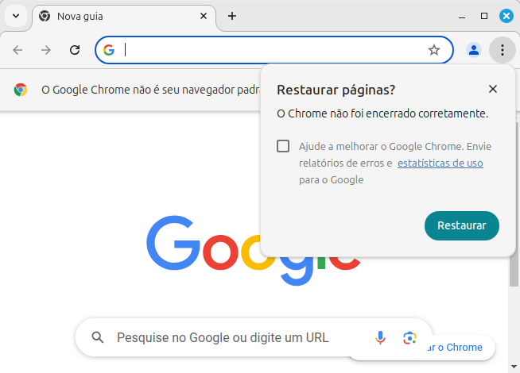Bookmark this page with the star icon
520x373 pixels.
click(x=434, y=50)
